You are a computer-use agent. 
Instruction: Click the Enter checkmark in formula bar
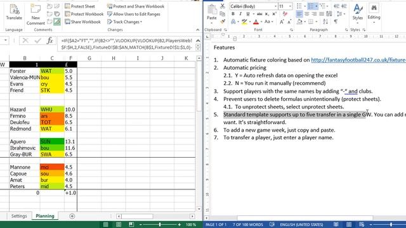pyautogui.click(x=38, y=41)
